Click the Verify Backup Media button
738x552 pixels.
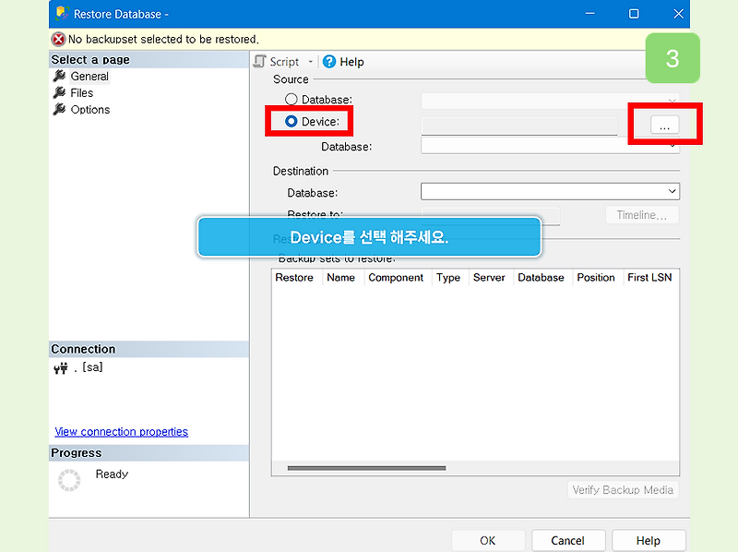622,490
